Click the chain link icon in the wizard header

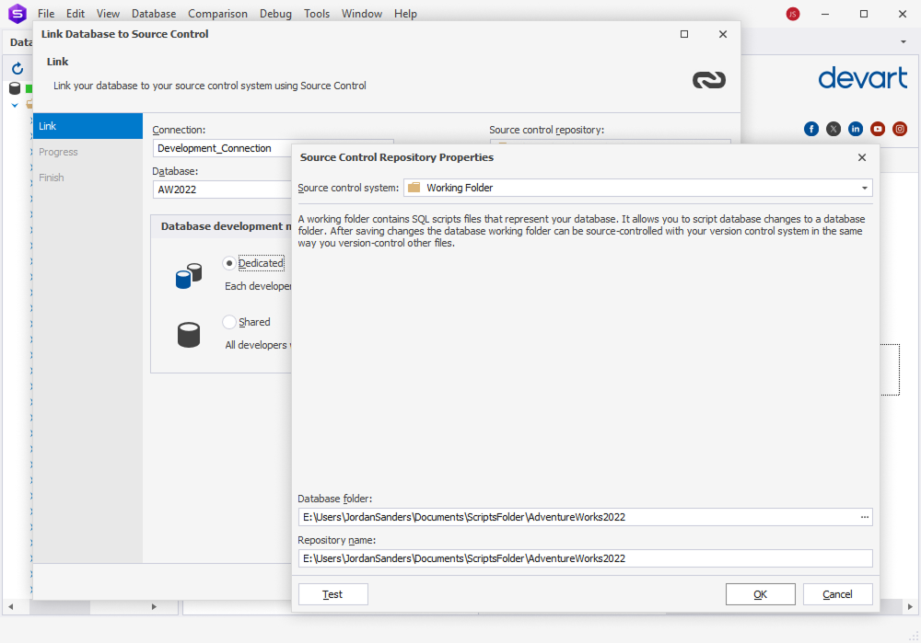click(x=708, y=80)
